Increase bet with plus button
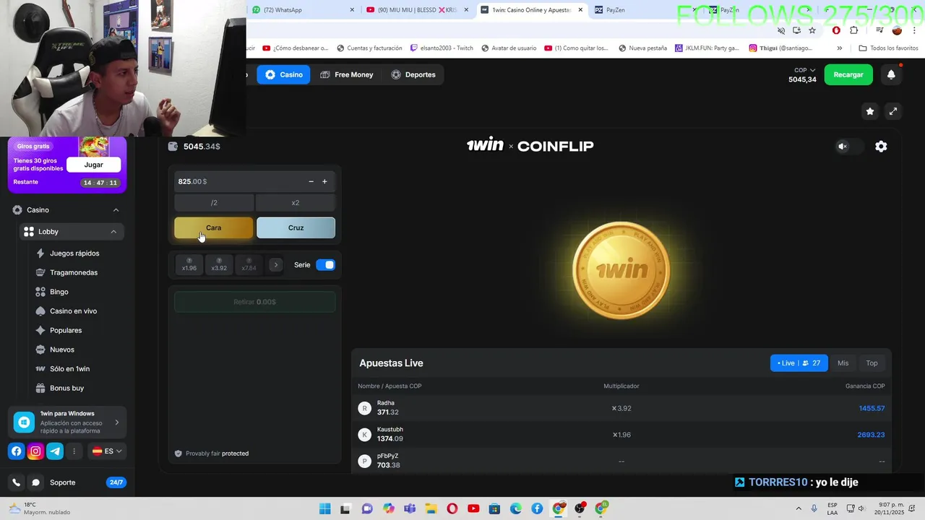Viewport: 925px width, 520px height. pos(324,182)
